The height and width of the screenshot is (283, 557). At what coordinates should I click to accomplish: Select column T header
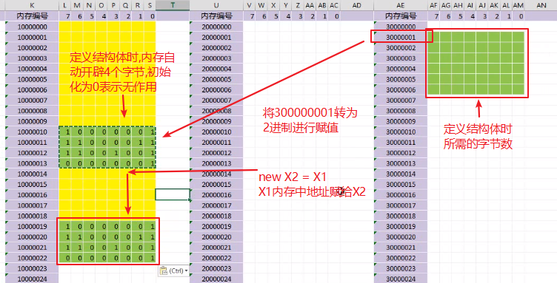click(173, 5)
